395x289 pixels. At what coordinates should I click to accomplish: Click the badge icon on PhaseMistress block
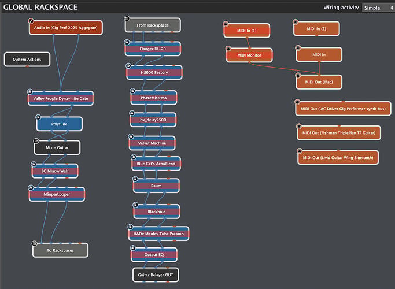(x=132, y=91)
